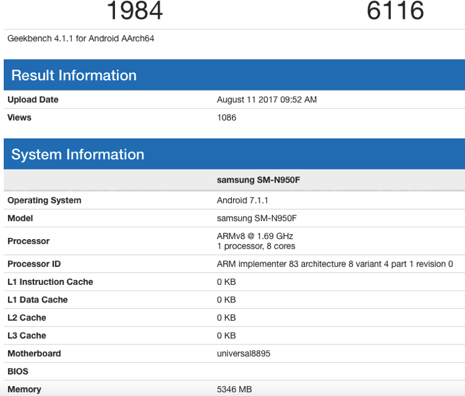
Task: Click the L3 Cache label
Action: click(x=26, y=336)
